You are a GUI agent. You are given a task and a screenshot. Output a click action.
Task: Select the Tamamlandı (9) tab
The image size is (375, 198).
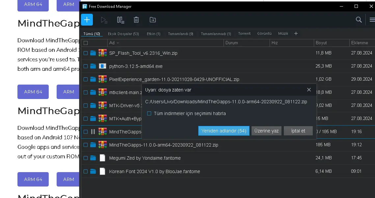(x=180, y=34)
